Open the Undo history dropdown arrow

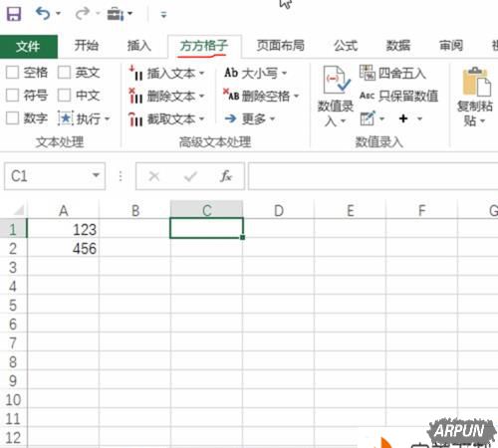59,14
